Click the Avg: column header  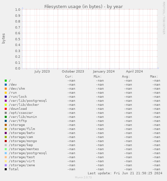click(x=126, y=77)
